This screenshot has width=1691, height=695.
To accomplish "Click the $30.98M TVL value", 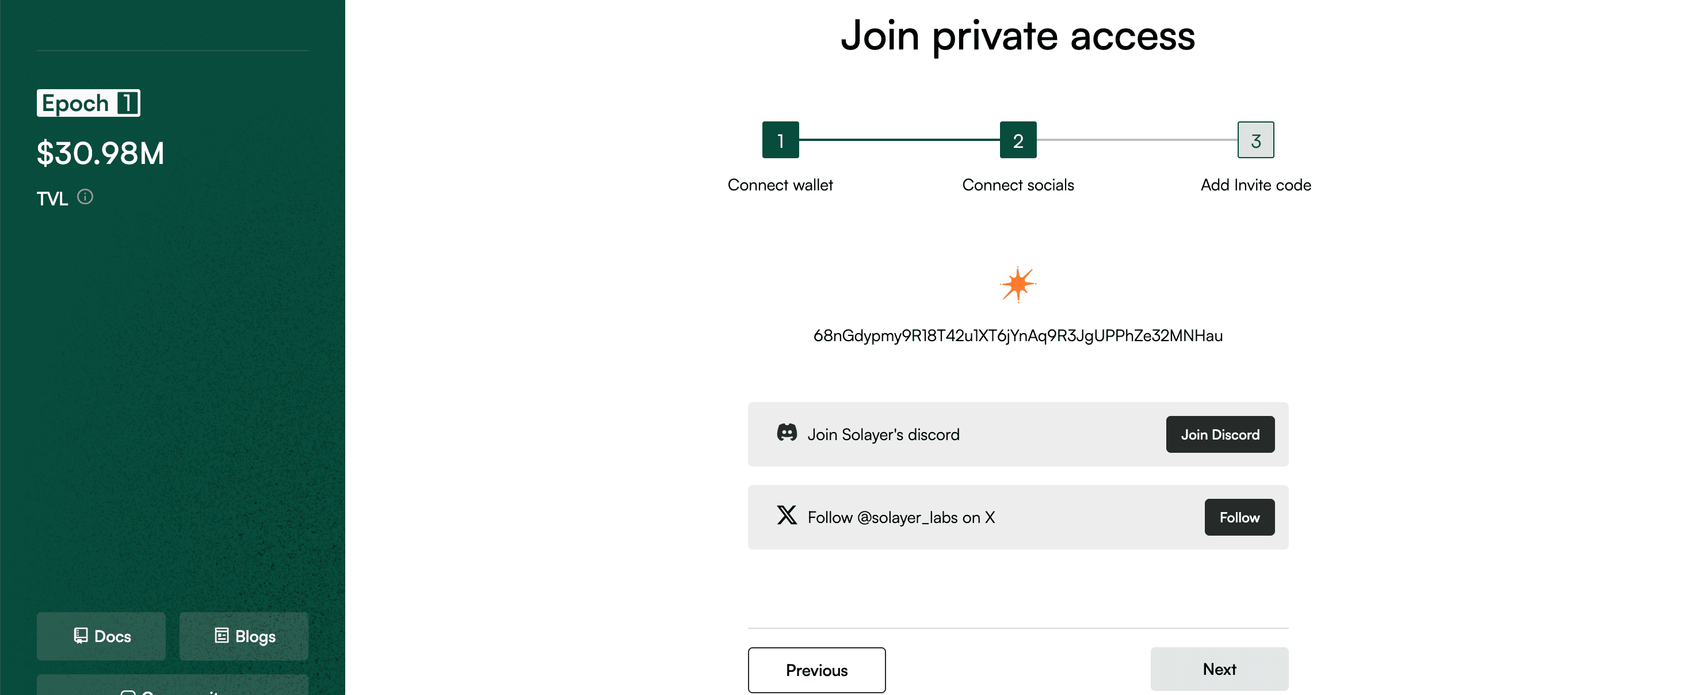I will tap(101, 154).
